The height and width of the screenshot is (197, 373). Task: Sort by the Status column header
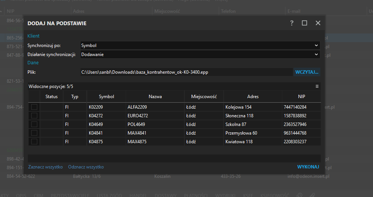52,97
